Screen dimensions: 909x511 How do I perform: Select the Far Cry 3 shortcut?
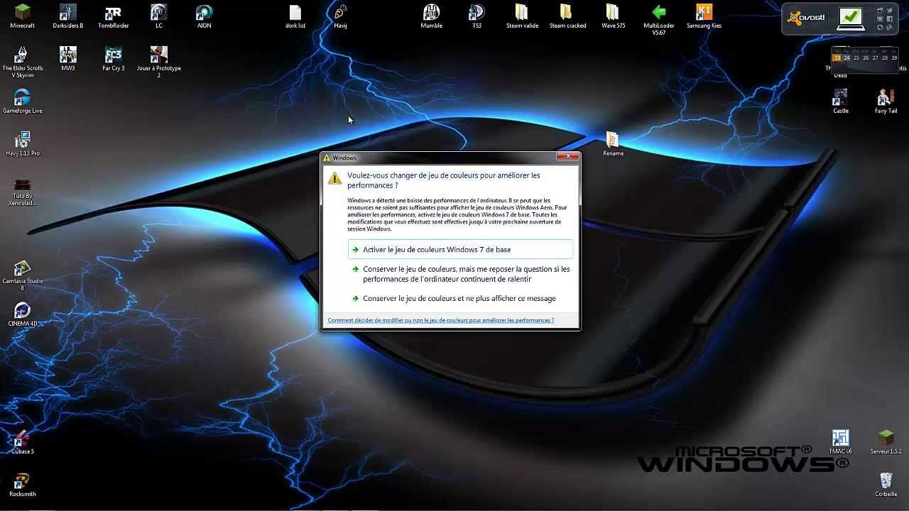113,59
